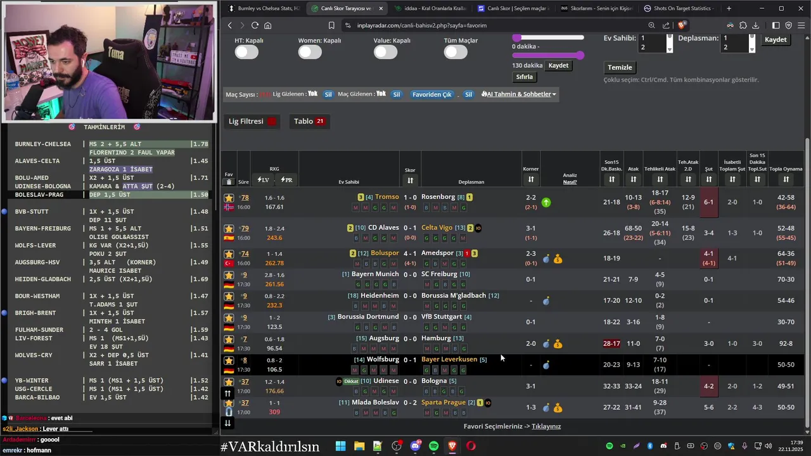Click the star next to CD Alaves match
Viewport: 811px width, 456px height.
coord(229,228)
